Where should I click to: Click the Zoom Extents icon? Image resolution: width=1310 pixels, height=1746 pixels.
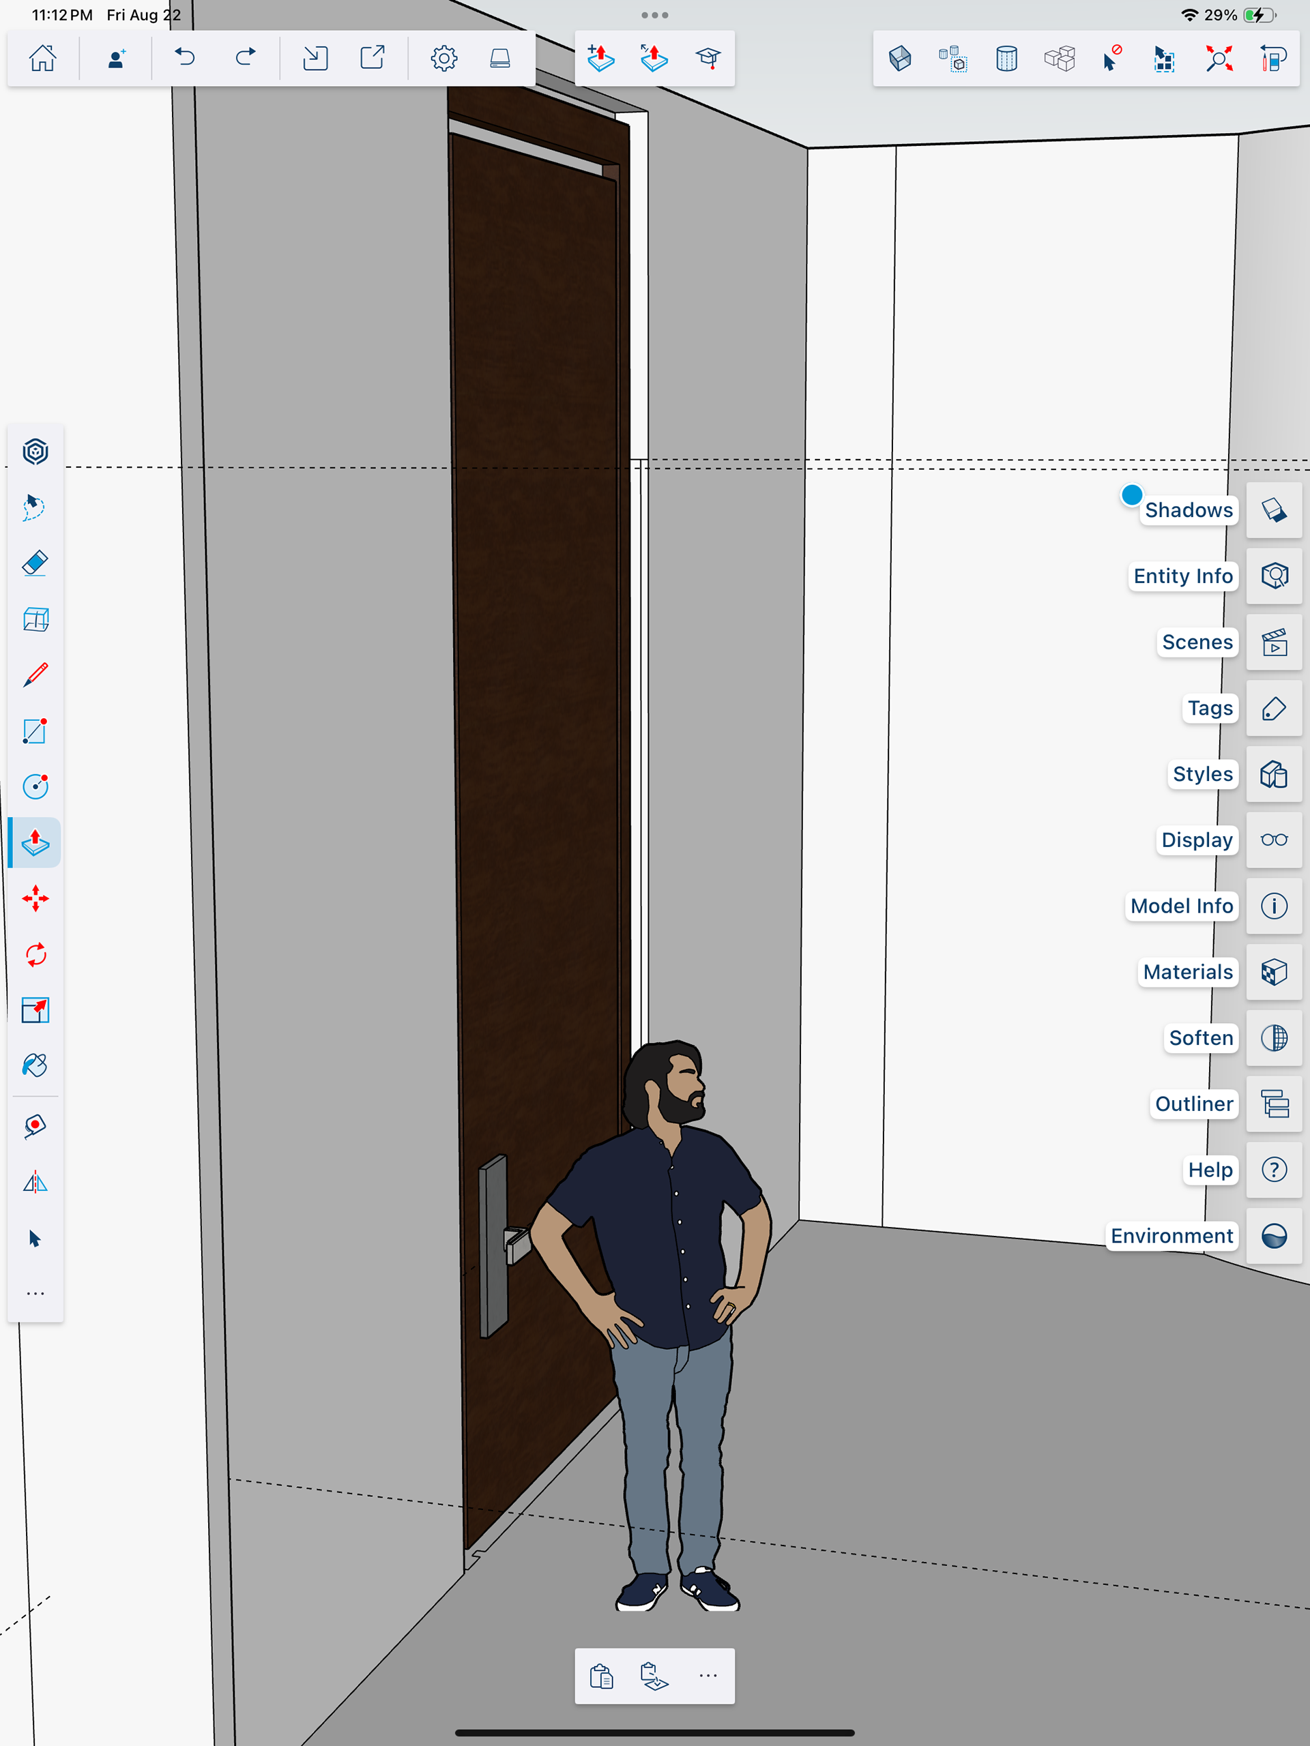point(1219,59)
